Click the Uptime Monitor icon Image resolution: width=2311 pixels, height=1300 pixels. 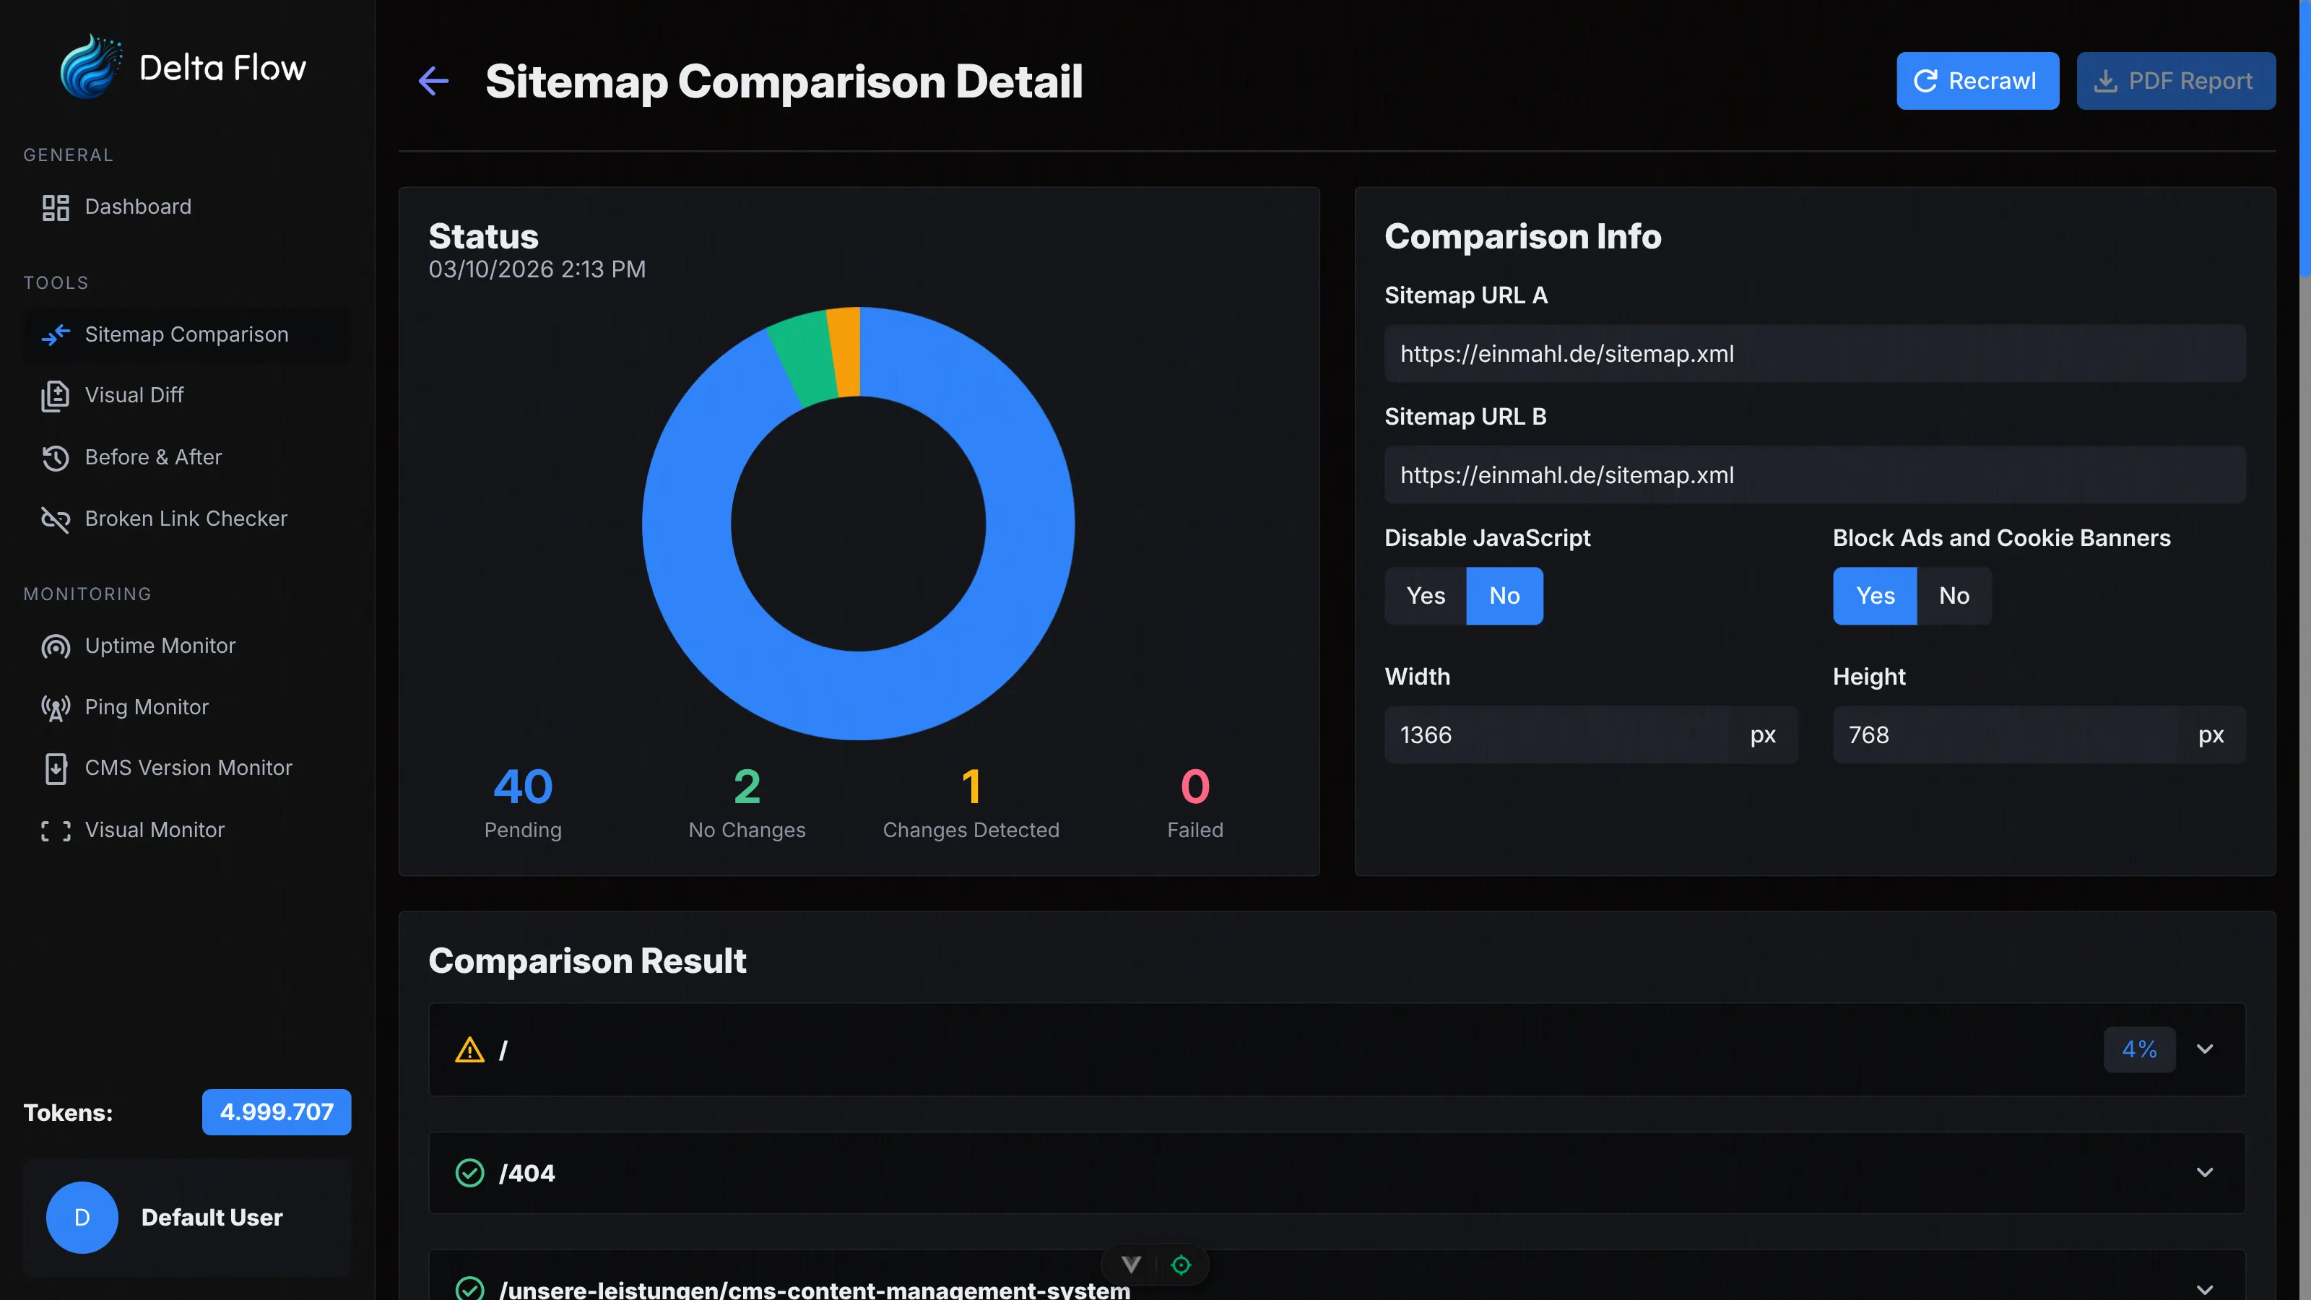55,646
